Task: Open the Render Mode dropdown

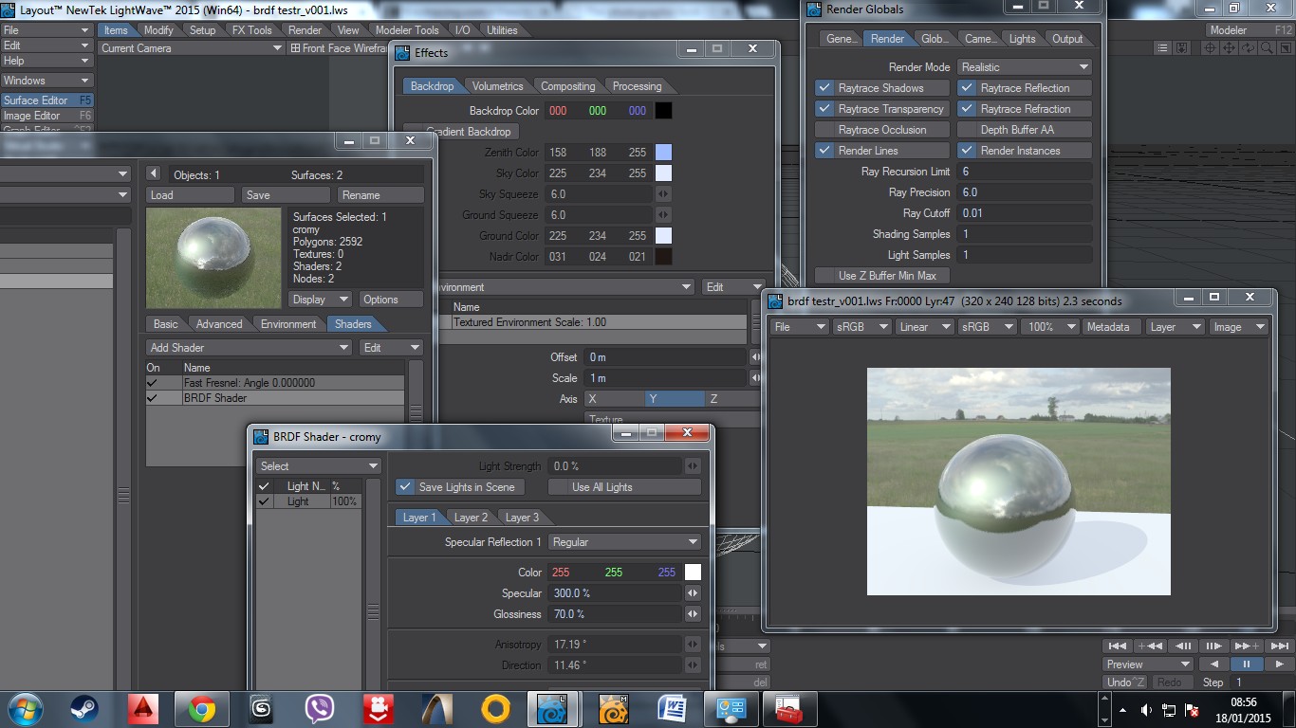Action: point(1025,67)
